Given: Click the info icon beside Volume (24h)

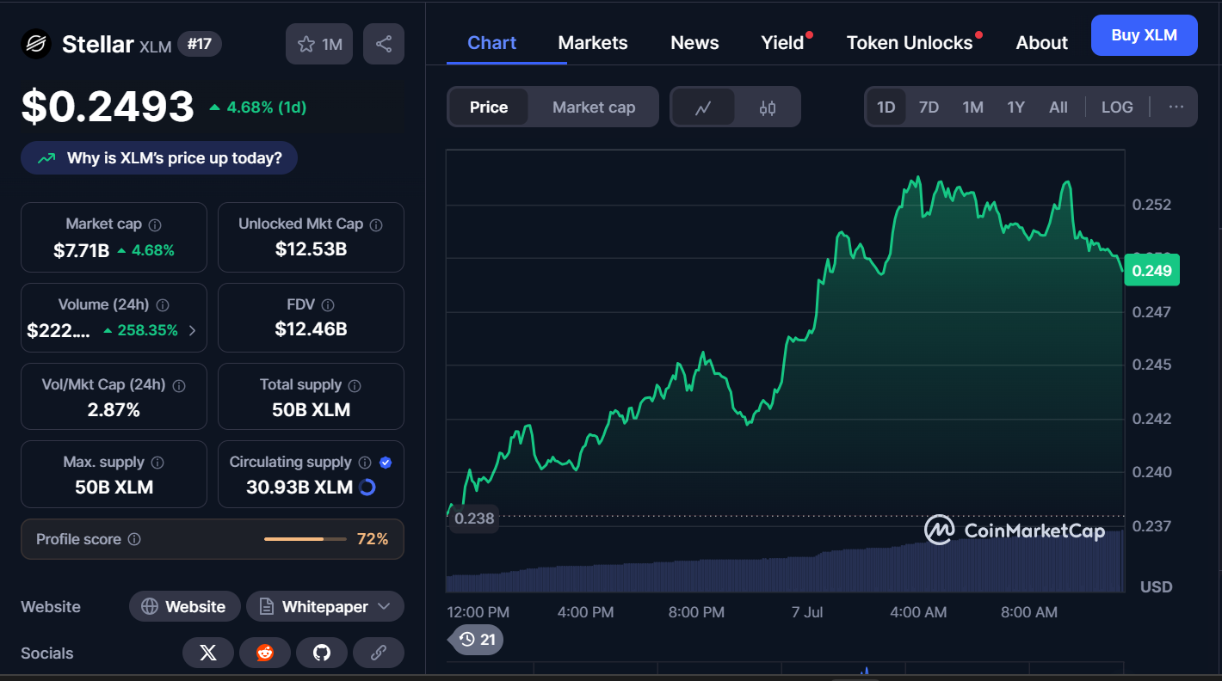Looking at the screenshot, I should tap(163, 305).
